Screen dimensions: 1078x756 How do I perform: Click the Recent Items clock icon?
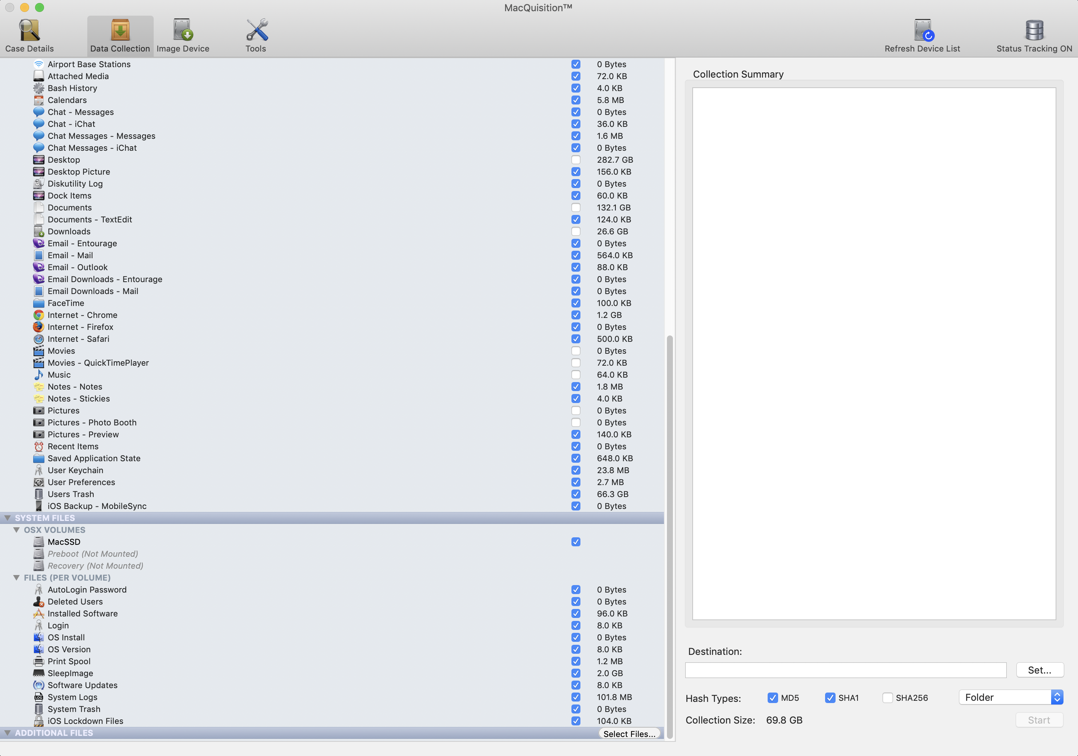(38, 447)
